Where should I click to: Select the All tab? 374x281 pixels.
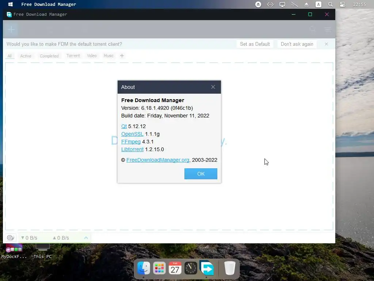9,56
